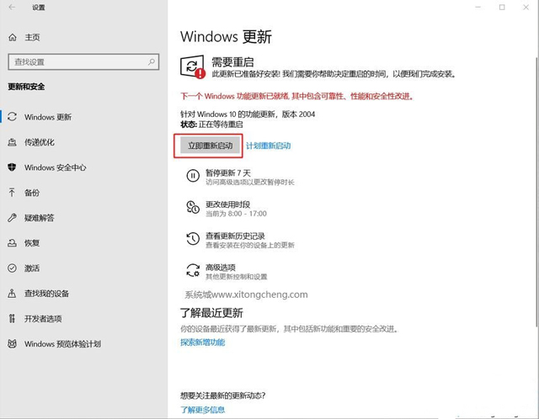Click the 当前为 8:00 - 17:00 text
Viewport: 539px width, 419px height.
click(x=236, y=214)
